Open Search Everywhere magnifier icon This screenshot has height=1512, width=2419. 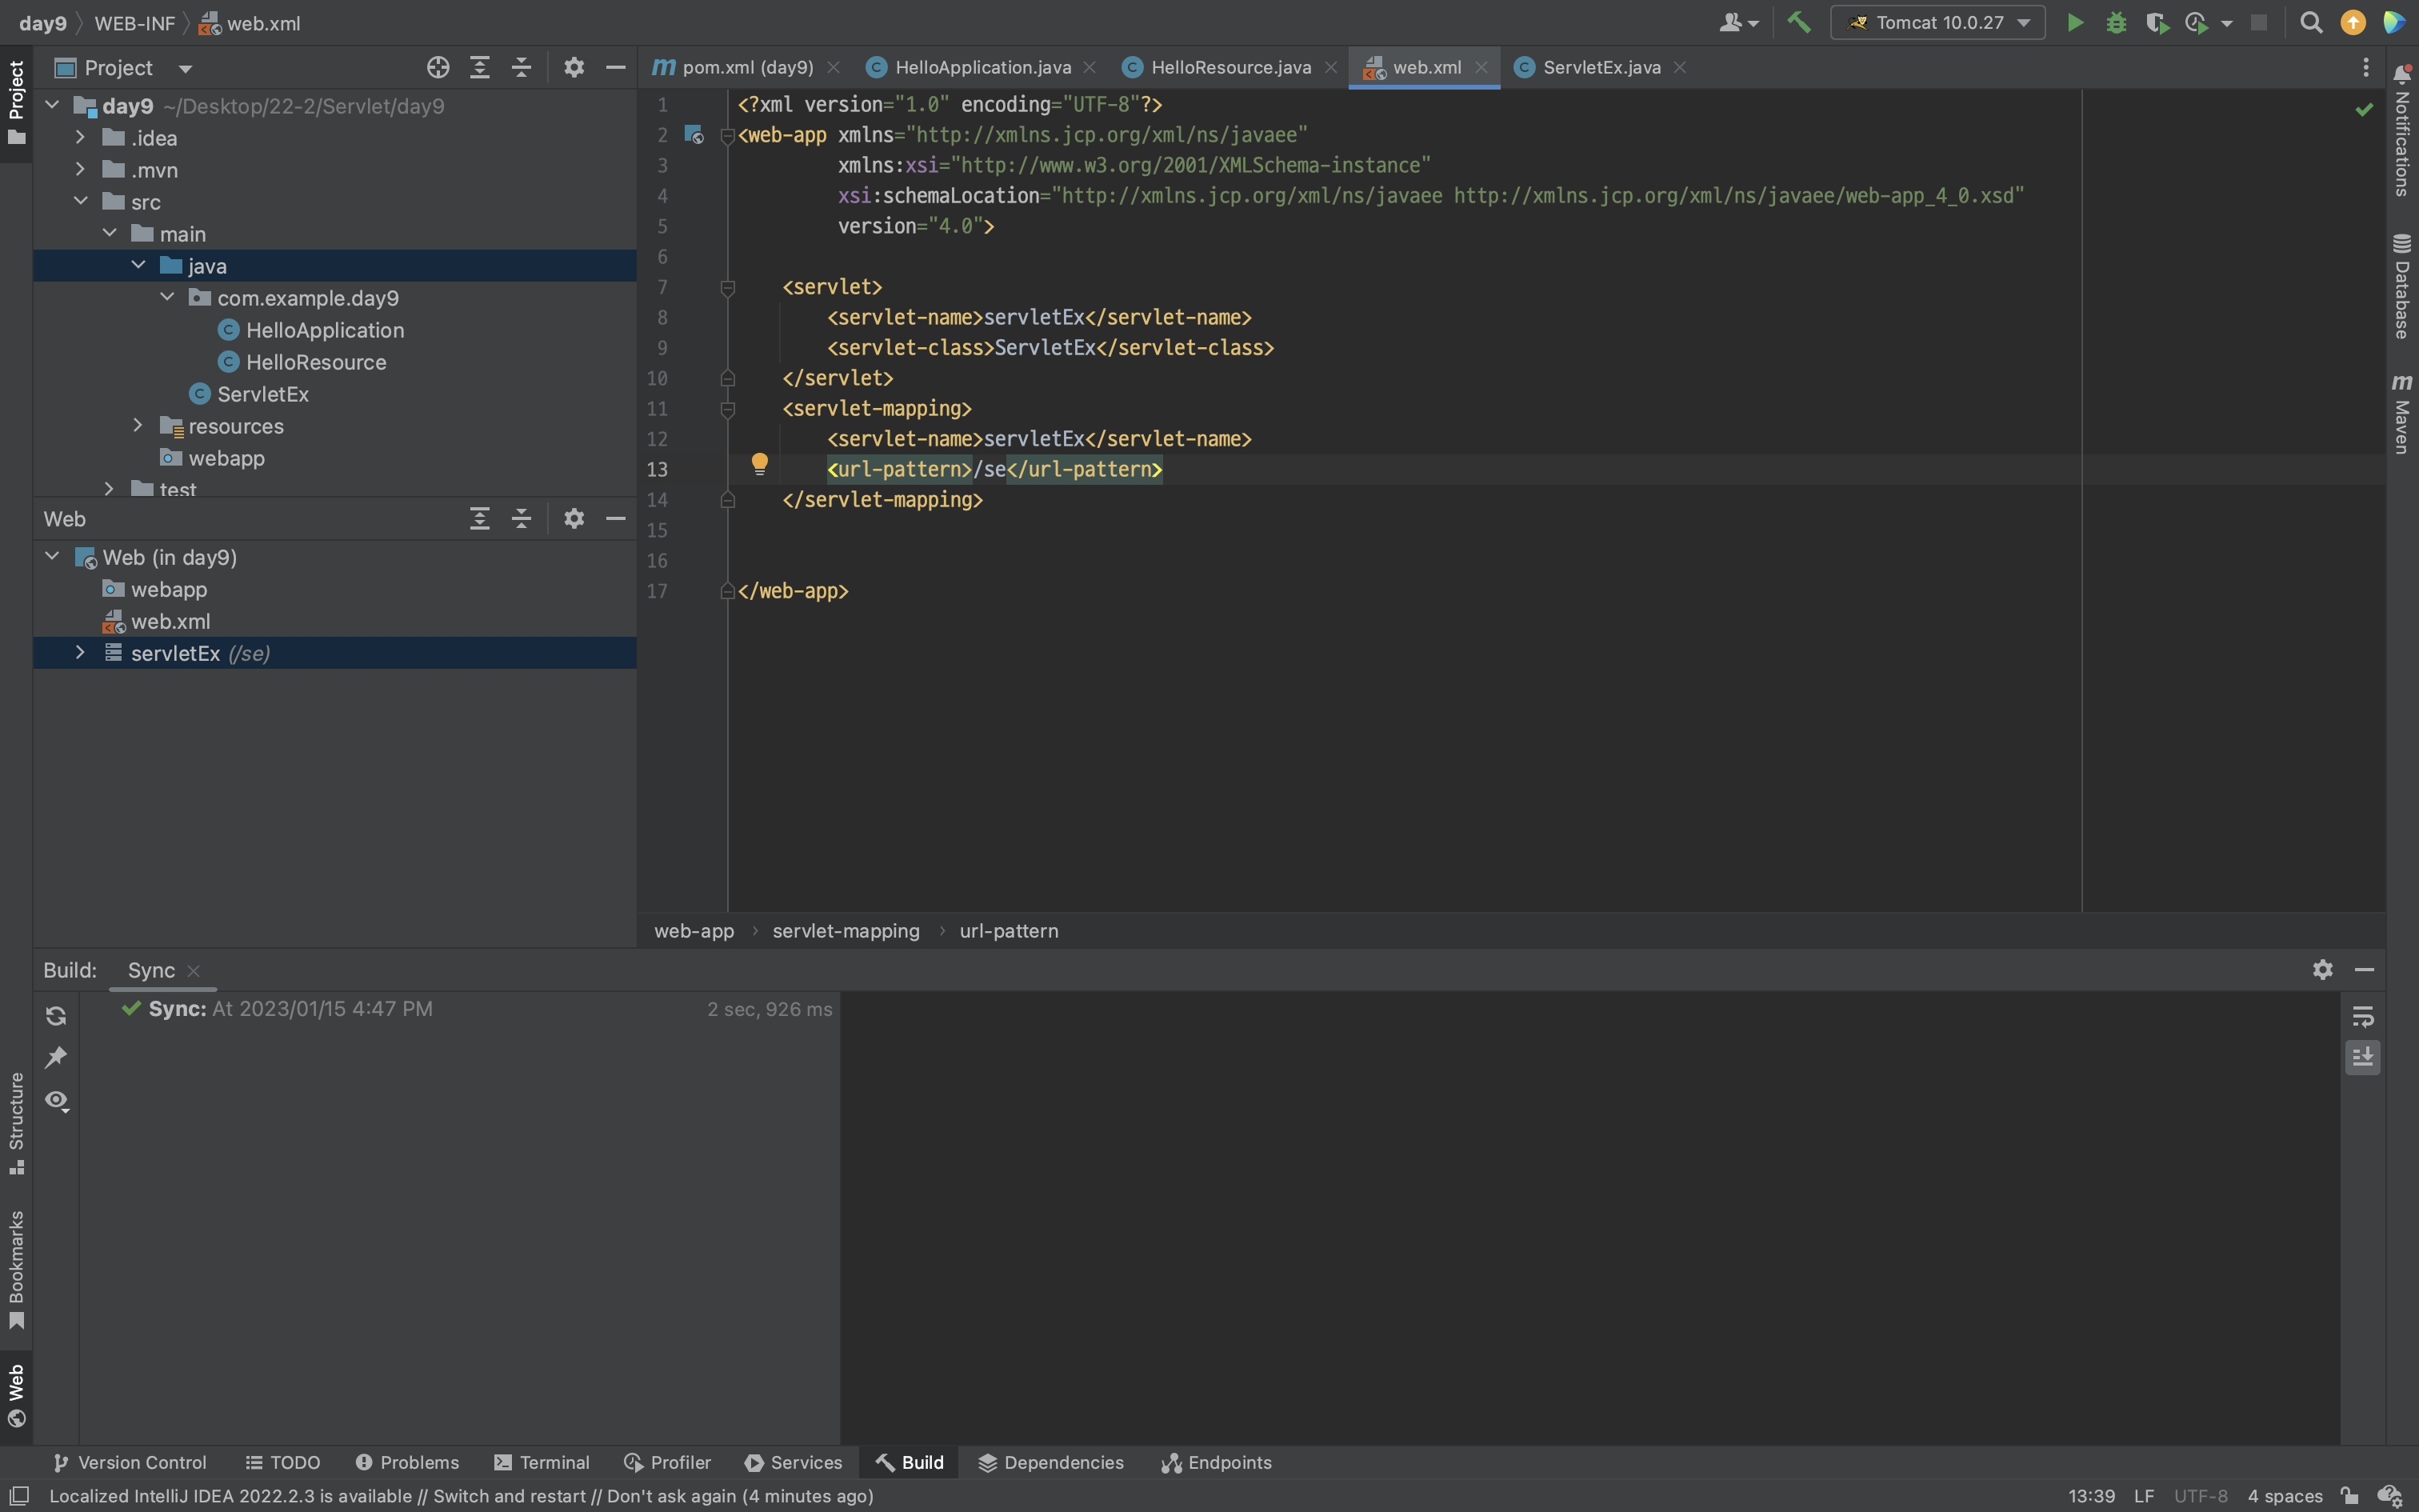click(x=2311, y=23)
